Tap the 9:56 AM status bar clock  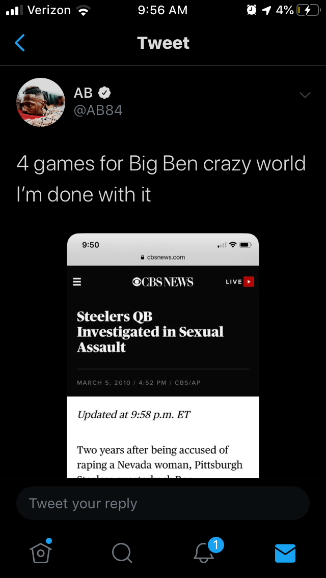click(162, 10)
